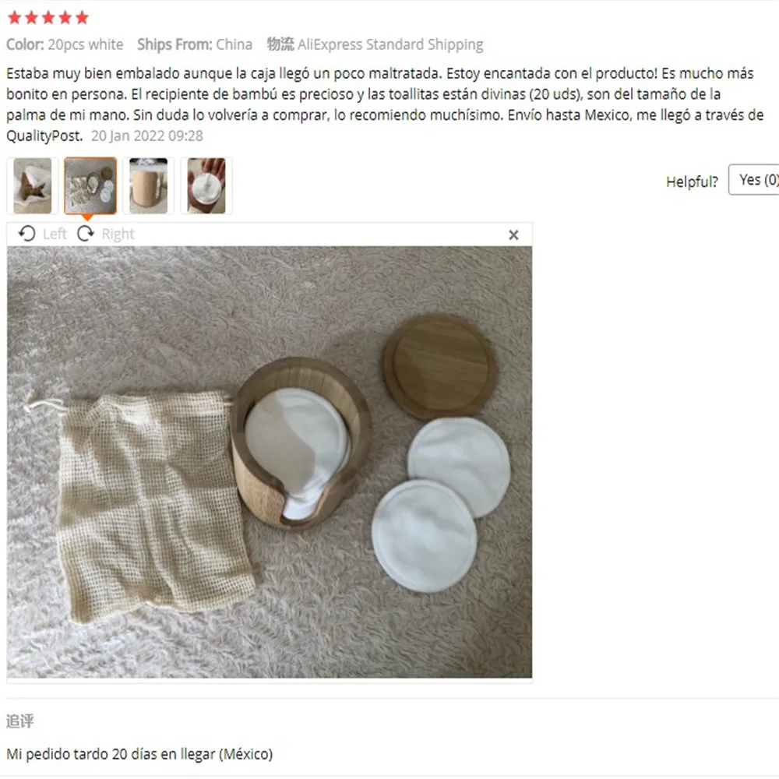This screenshot has height=779, width=779.
Task: Click the rotate left arrow icon
Action: point(26,234)
